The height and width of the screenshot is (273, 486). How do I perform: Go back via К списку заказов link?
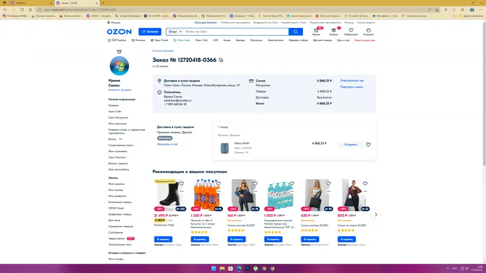tap(163, 51)
